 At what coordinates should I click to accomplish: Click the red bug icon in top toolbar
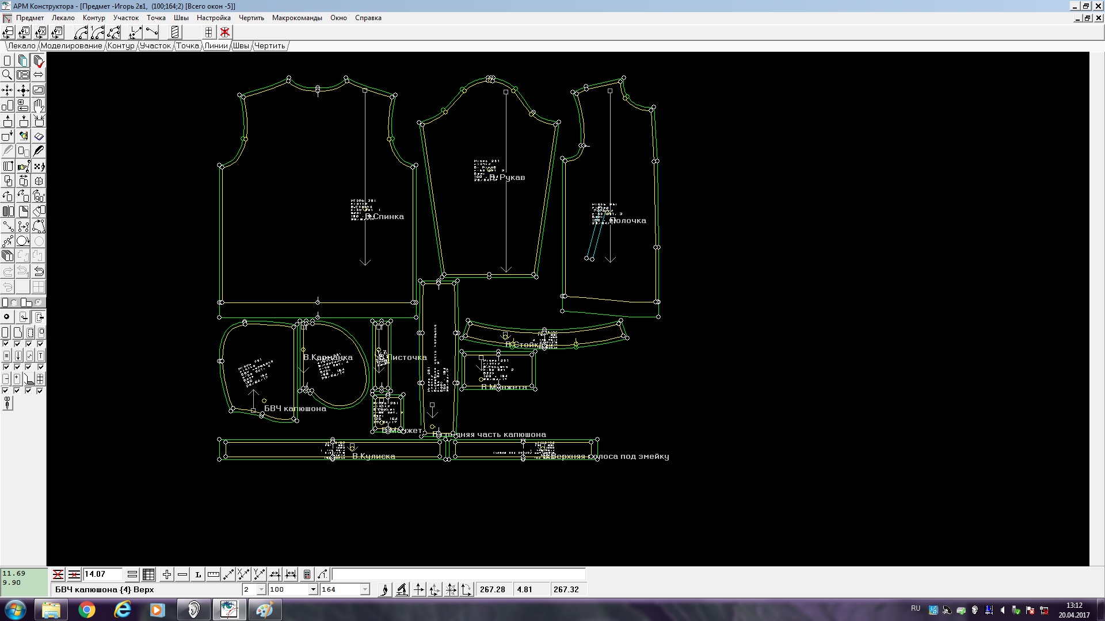225,32
